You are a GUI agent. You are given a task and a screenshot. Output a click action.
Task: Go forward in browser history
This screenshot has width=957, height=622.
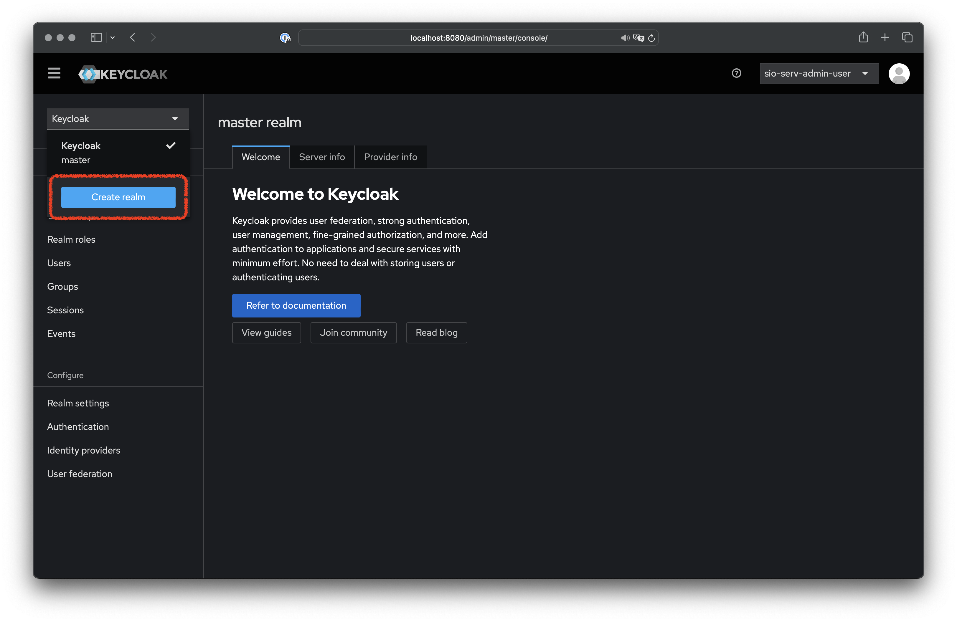coord(153,37)
